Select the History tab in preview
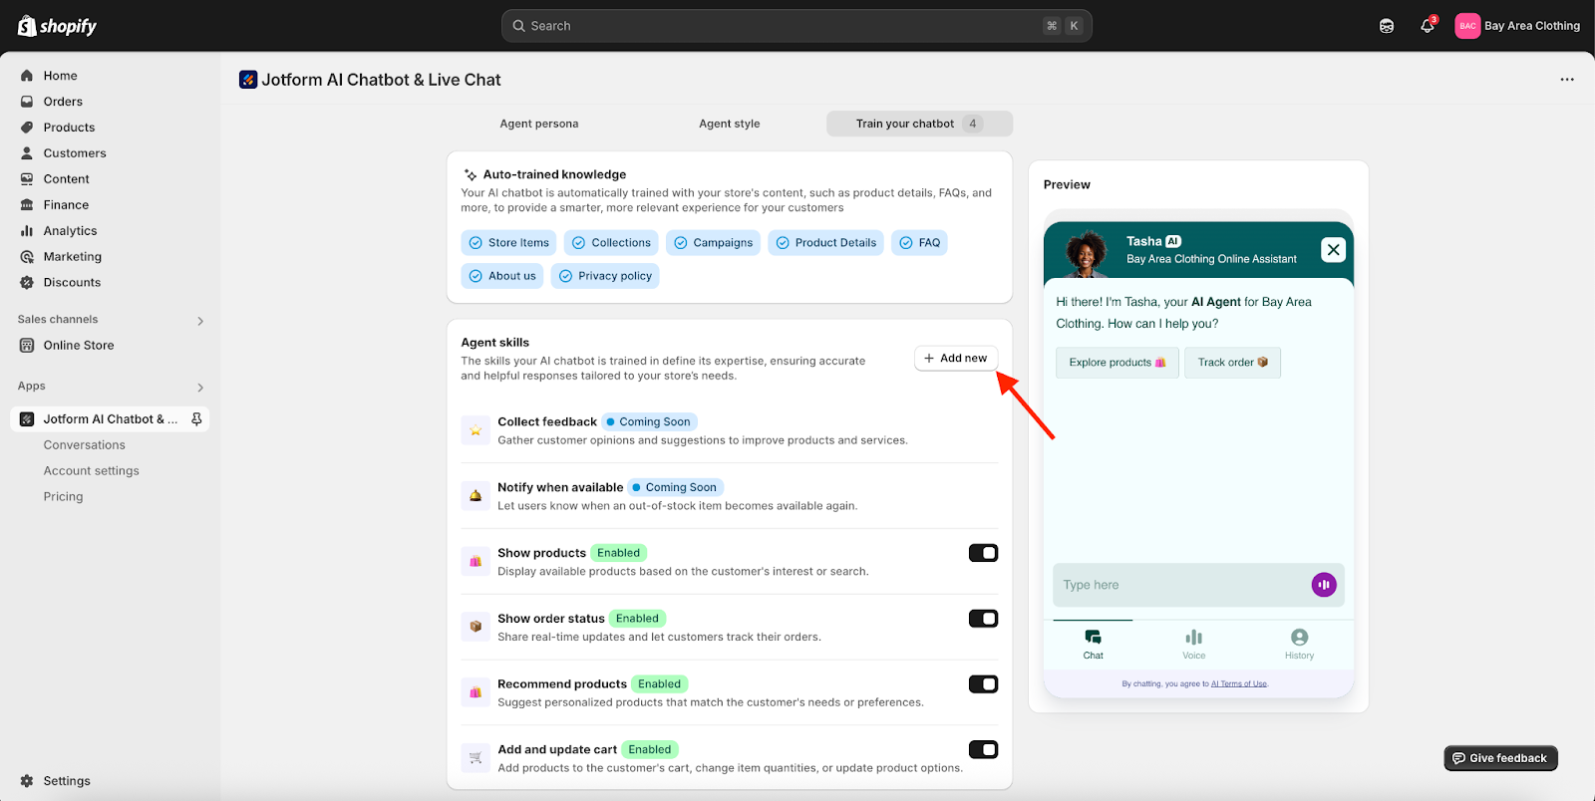 pyautogui.click(x=1299, y=645)
